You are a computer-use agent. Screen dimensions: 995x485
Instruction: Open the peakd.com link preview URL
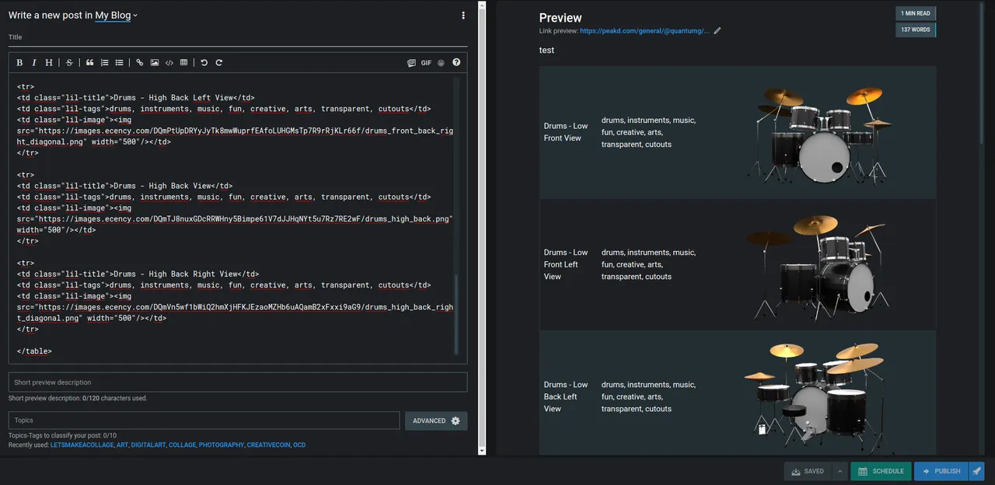click(644, 31)
